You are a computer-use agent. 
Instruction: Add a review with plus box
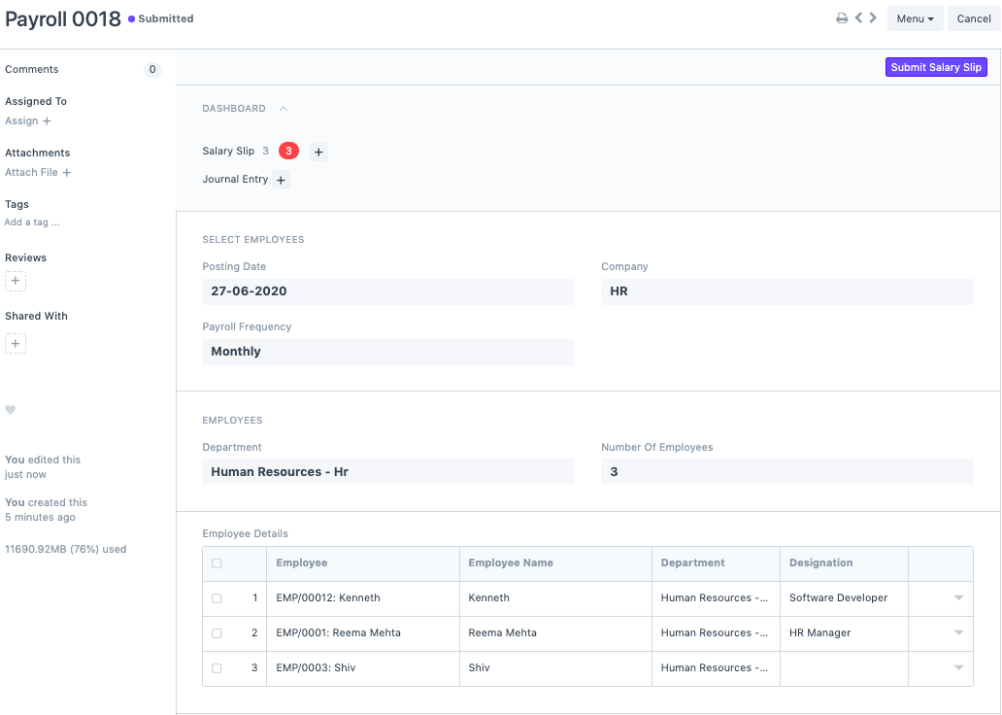pos(16,281)
